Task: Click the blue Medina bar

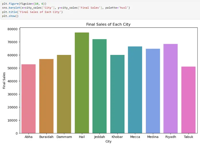Action: coord(153,91)
